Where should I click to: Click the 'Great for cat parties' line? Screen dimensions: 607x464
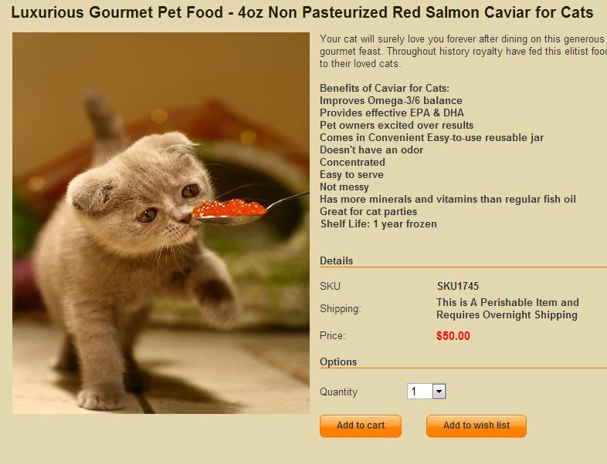click(368, 211)
